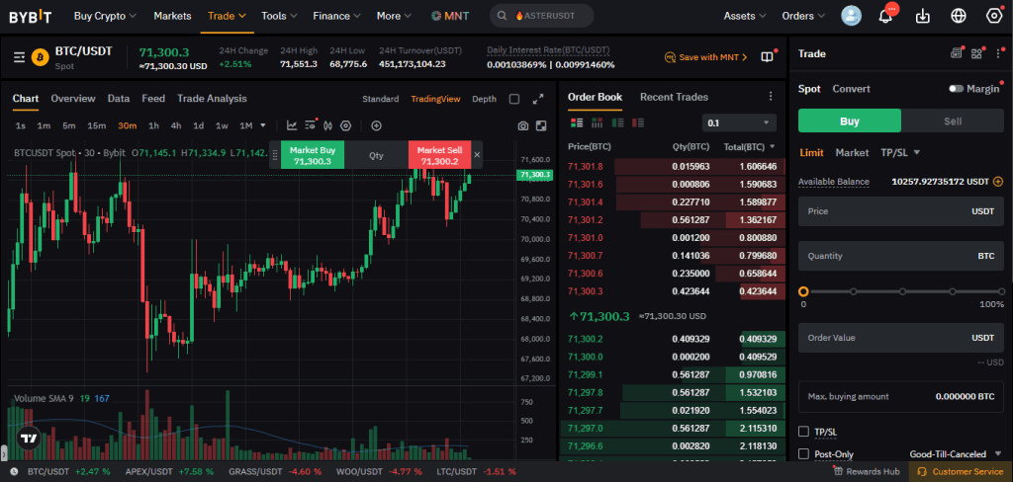The width and height of the screenshot is (1013, 482).
Task: Expand the more timeframes arrow after 1M
Action: pyautogui.click(x=263, y=125)
